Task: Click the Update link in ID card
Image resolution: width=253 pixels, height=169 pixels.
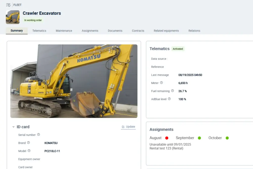Action: pos(130,127)
